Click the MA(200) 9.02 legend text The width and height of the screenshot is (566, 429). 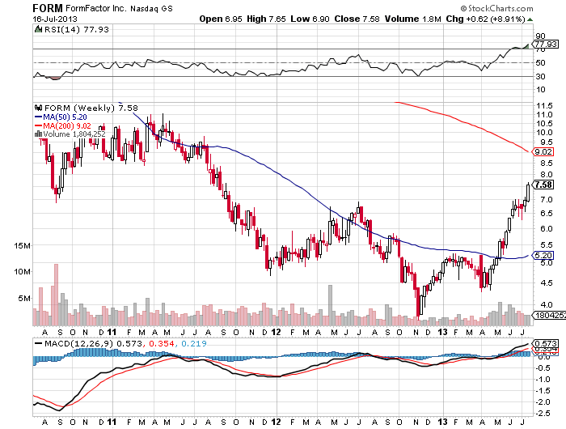[x=67, y=125]
